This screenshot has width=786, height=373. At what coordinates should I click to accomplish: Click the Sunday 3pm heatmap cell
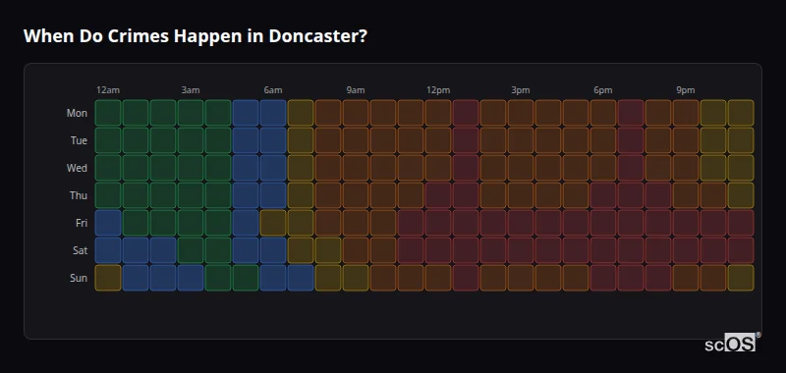point(521,278)
